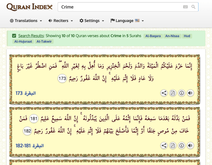Open the Language selector menu

(x=127, y=21)
